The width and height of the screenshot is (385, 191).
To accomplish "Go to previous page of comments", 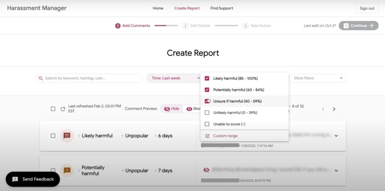I will [322, 109].
